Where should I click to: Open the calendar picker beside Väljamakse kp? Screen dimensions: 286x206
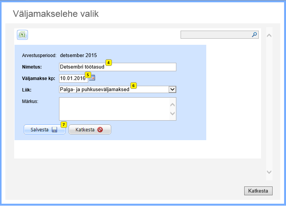coord(92,78)
